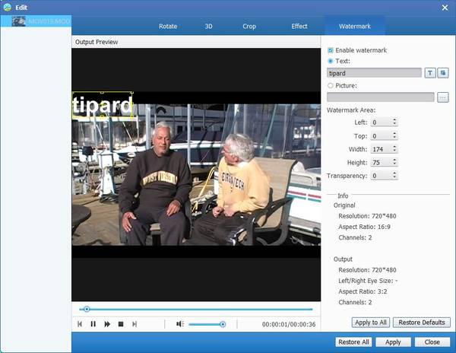Viewport: 456px width, 353px height.
Task: Choose the Picture watermark option
Action: [331, 86]
